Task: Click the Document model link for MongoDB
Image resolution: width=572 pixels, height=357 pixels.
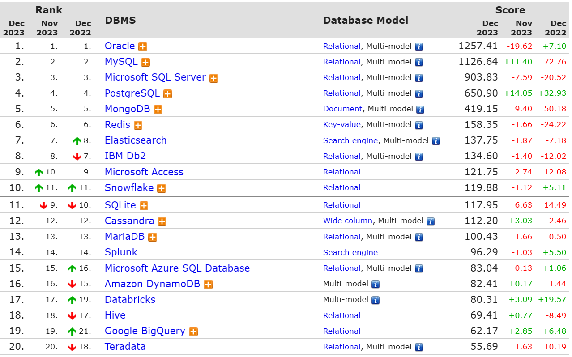Action: [343, 109]
